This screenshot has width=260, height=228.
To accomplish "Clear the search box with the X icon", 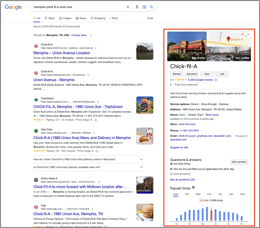I will (128, 7).
